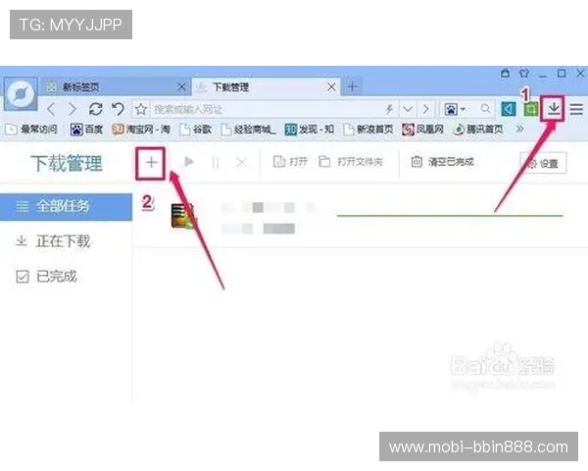Go back with the back arrow
Screen dimensions: 588x471
coord(51,109)
